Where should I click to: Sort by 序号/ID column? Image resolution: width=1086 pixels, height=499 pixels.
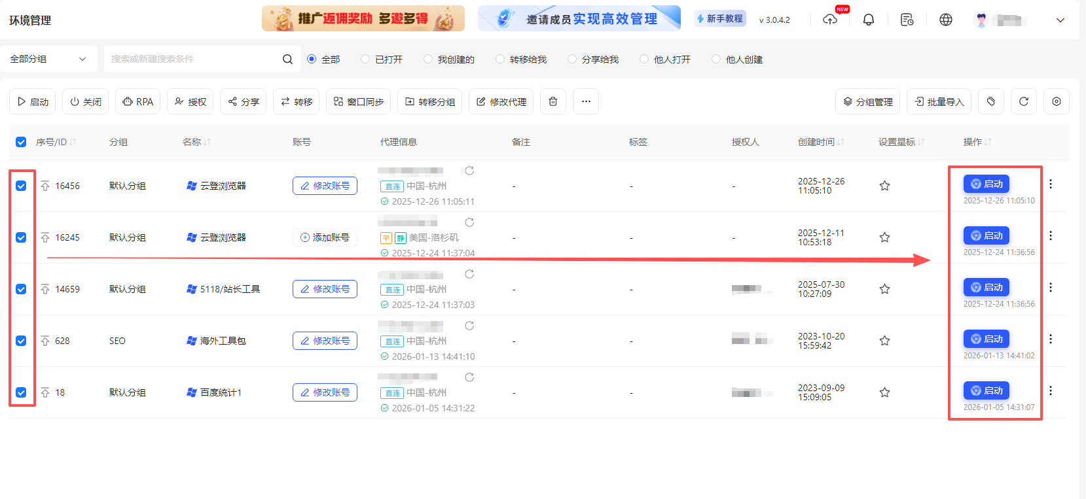pos(73,142)
